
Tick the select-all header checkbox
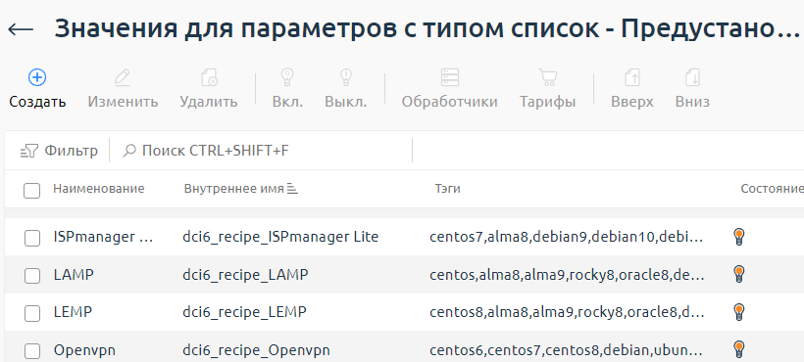click(31, 190)
